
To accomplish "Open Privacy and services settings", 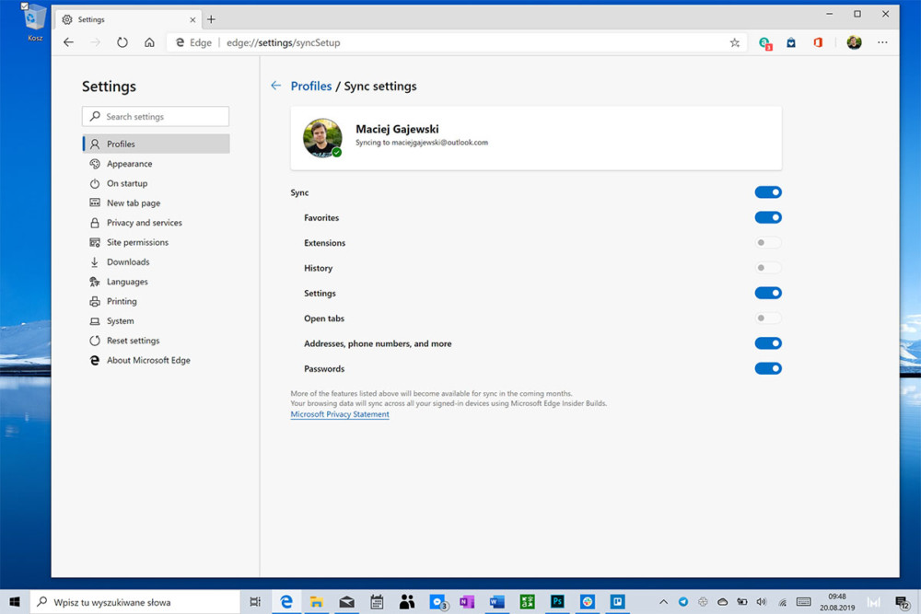I will (x=157, y=223).
